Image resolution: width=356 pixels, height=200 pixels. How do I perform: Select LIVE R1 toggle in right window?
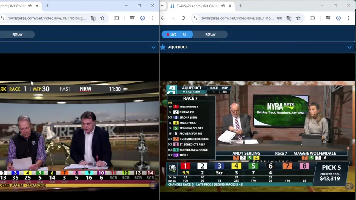pos(177,34)
